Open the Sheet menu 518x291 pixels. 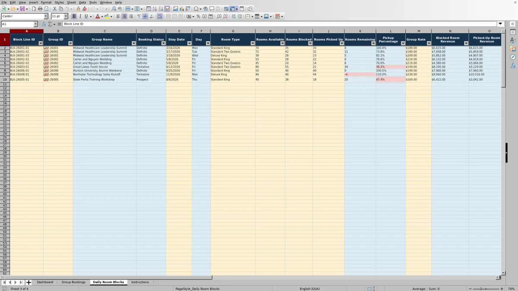[x=71, y=3]
